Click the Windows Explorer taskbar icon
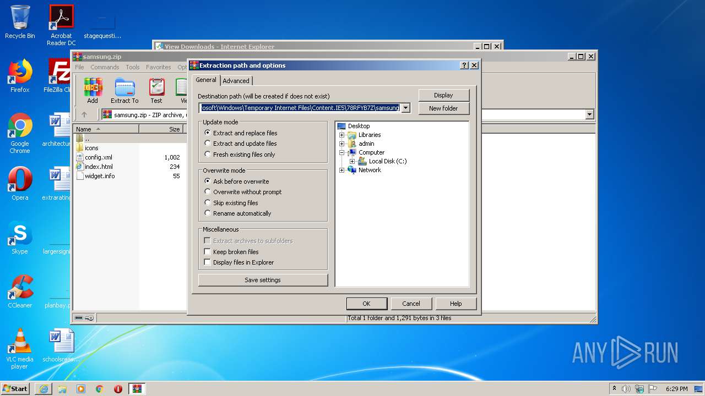The width and height of the screenshot is (705, 396). (62, 389)
